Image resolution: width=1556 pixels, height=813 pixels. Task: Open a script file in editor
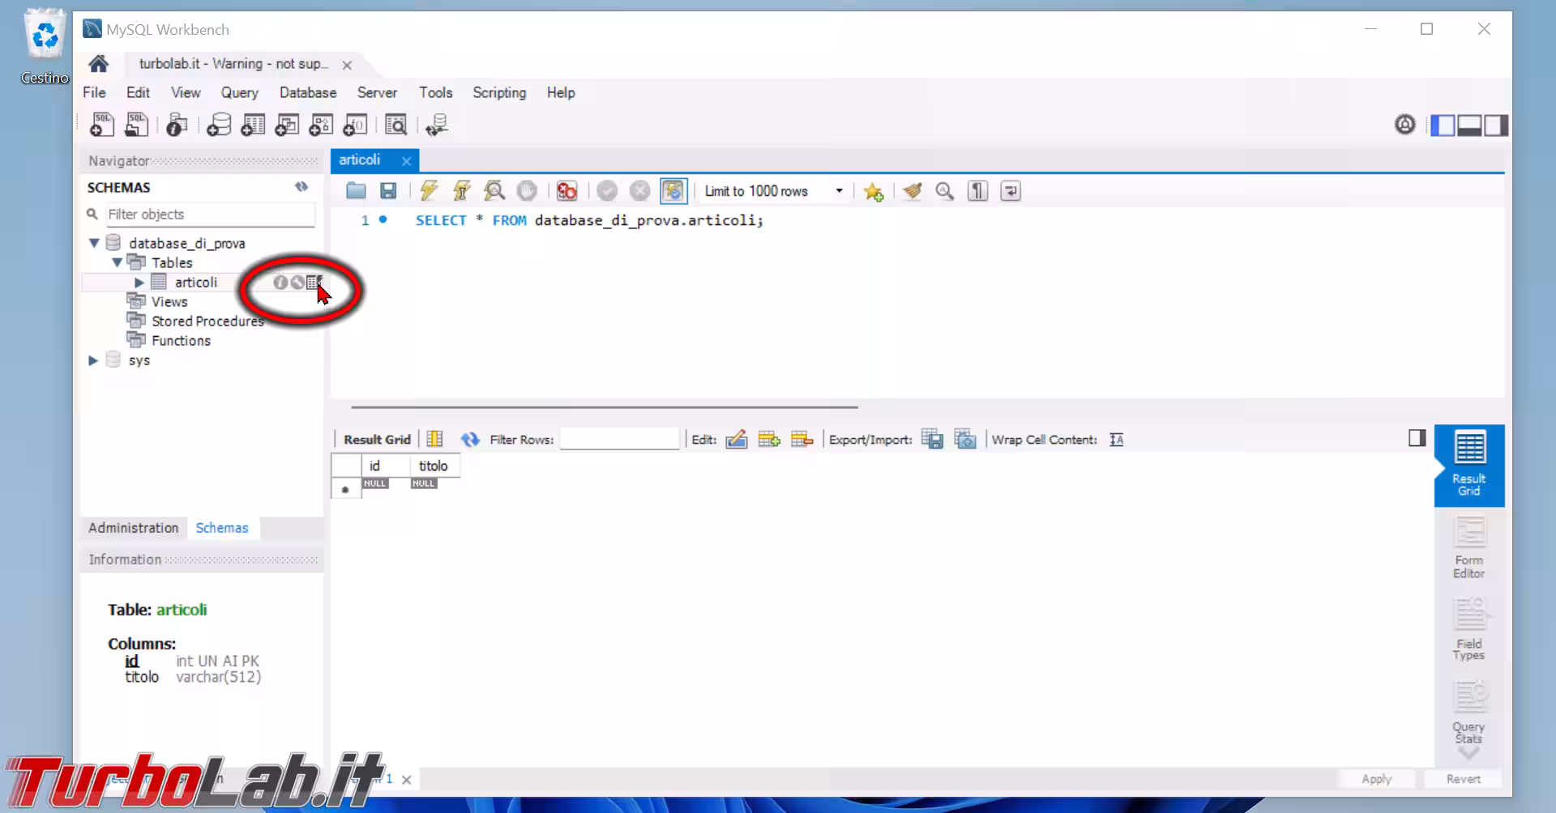[356, 191]
